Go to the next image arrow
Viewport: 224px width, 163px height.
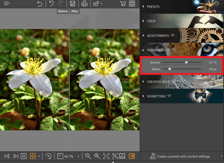click(x=16, y=156)
